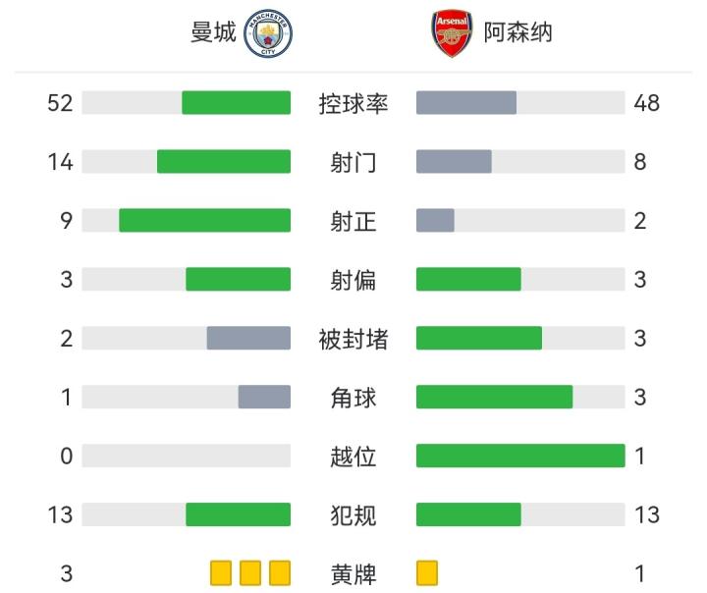Click the 犯规 fouls label
The image size is (707, 593).
pyautogui.click(x=353, y=515)
